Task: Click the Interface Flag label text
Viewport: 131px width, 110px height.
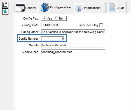Action: coord(89,25)
